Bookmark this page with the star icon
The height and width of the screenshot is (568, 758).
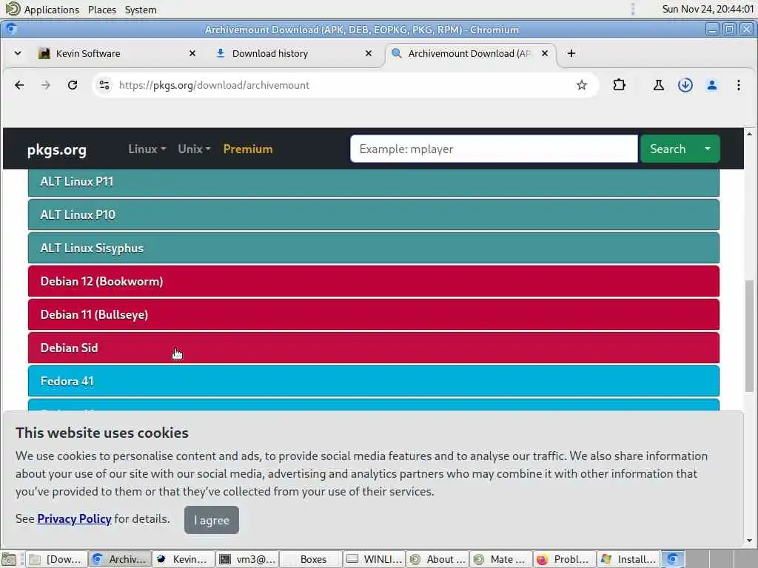pos(582,85)
